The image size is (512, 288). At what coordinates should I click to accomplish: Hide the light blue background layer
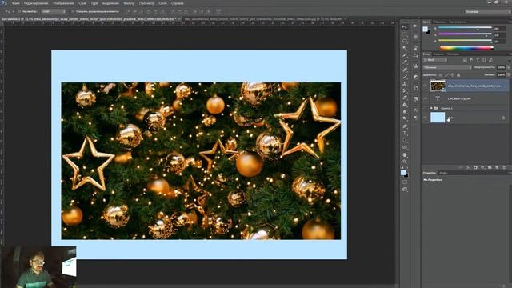pyautogui.click(x=426, y=118)
